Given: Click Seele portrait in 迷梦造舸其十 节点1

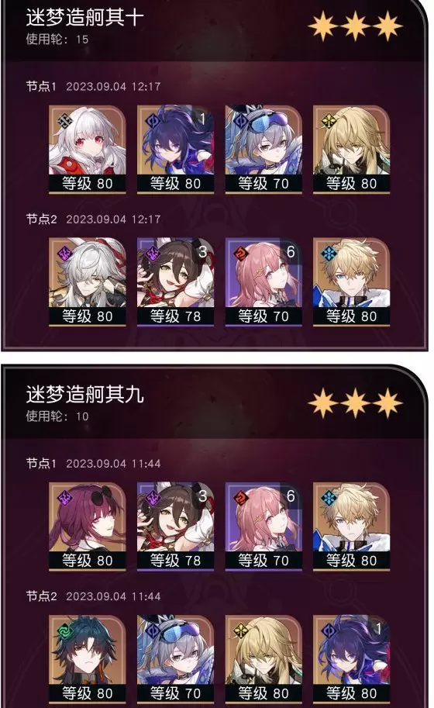Looking at the screenshot, I should [175, 150].
